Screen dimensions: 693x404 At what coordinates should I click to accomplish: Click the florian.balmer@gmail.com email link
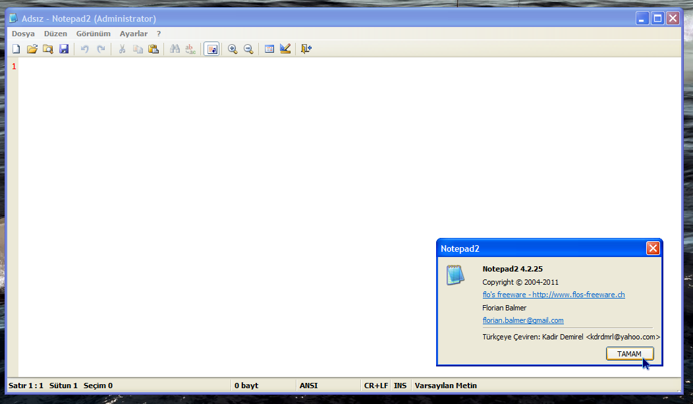pos(523,320)
